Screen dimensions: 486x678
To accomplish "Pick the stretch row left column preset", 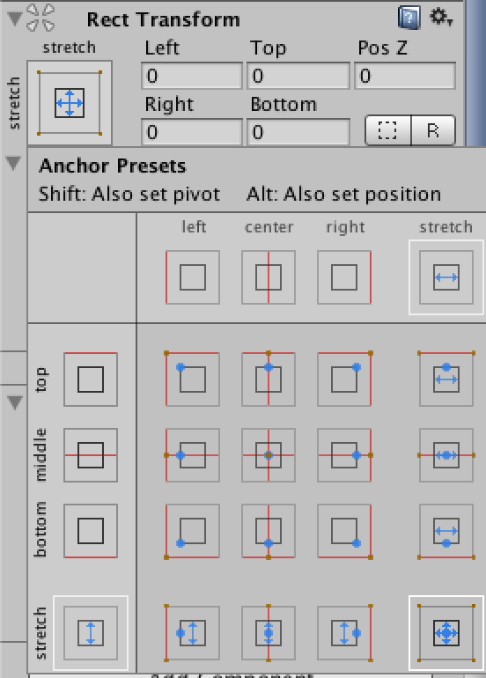I will 193,632.
